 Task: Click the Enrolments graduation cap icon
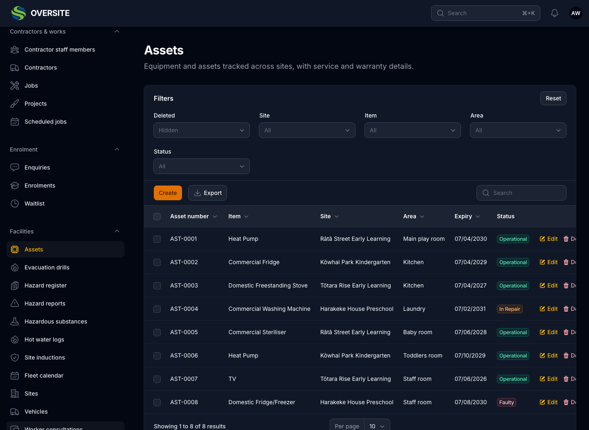(15, 186)
